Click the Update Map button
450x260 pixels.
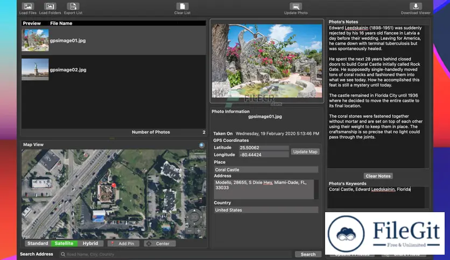[305, 152]
